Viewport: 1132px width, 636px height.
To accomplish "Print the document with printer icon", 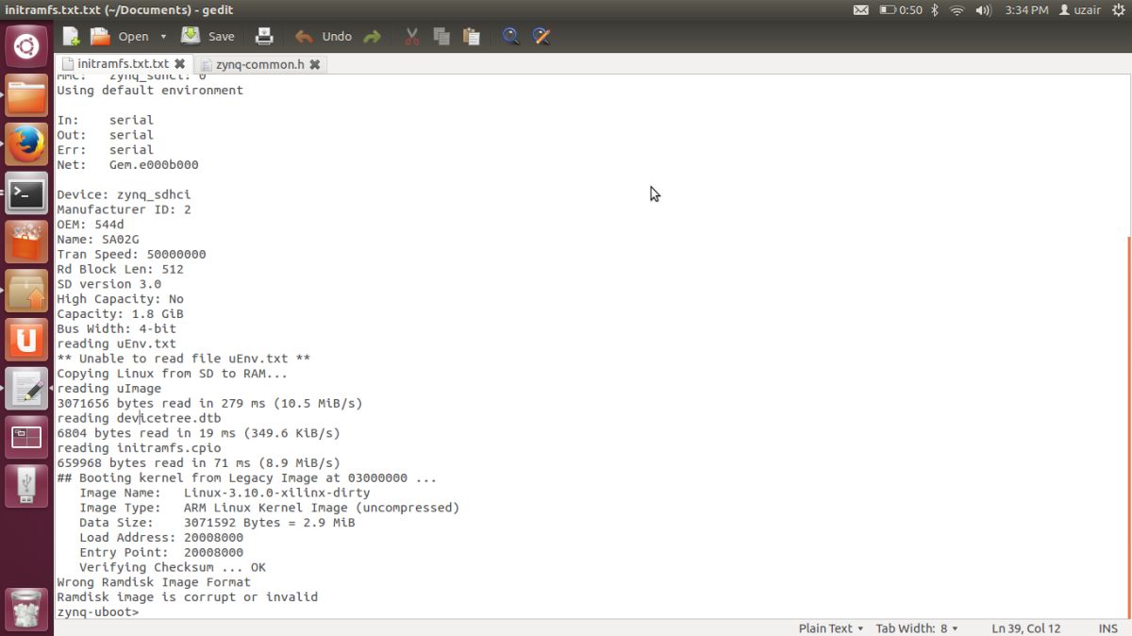I will (264, 37).
